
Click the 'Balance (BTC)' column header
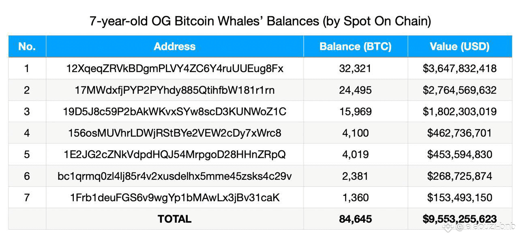tap(356, 46)
